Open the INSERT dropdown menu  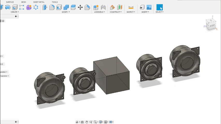[x=145, y=12]
